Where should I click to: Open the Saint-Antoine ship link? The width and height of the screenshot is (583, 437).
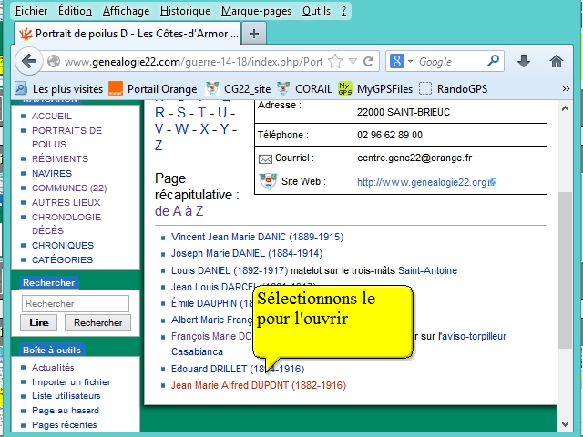click(x=427, y=270)
